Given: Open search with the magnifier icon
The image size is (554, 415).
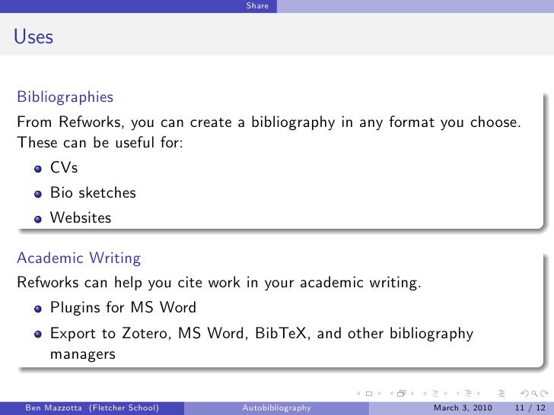Looking at the screenshot, I should pyautogui.click(x=534, y=394).
